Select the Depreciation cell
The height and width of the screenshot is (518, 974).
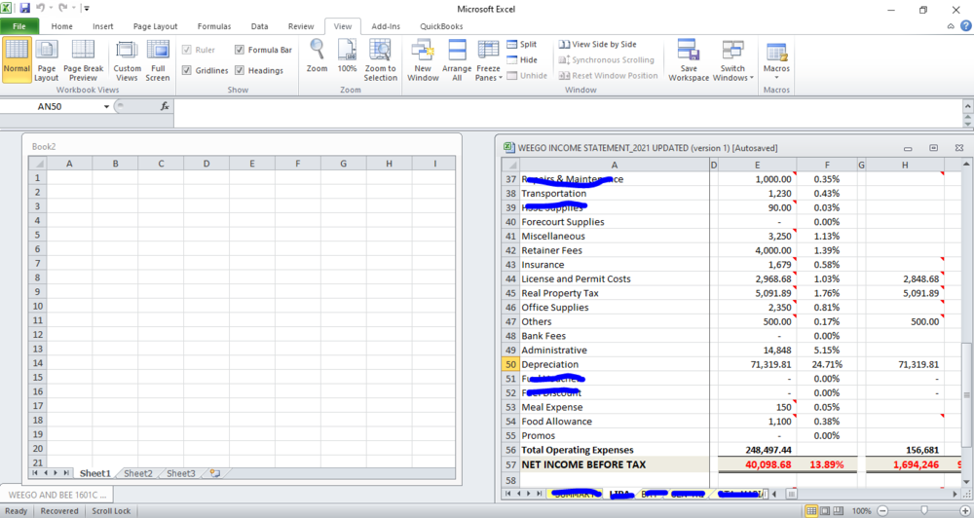[615, 364]
